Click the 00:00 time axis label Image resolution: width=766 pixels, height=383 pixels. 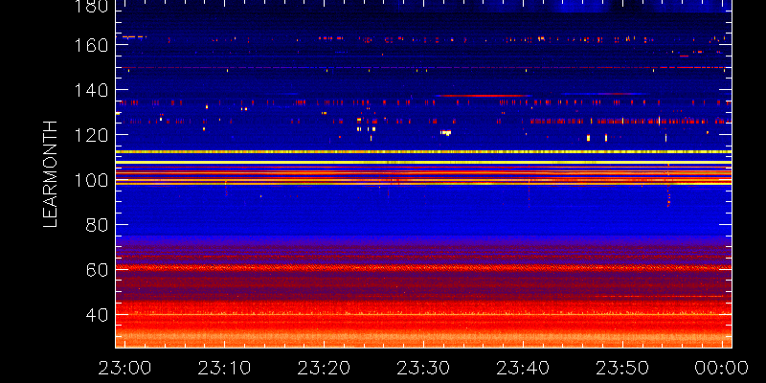[722, 368]
